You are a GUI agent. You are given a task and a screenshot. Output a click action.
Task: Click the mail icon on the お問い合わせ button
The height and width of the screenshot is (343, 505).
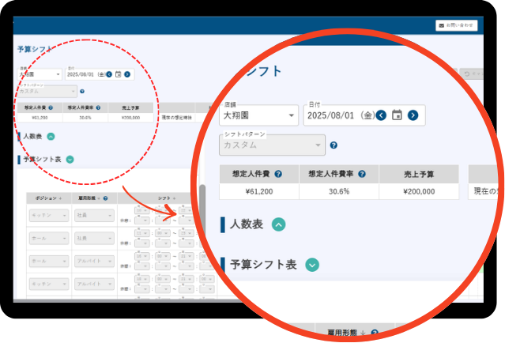[x=442, y=25]
